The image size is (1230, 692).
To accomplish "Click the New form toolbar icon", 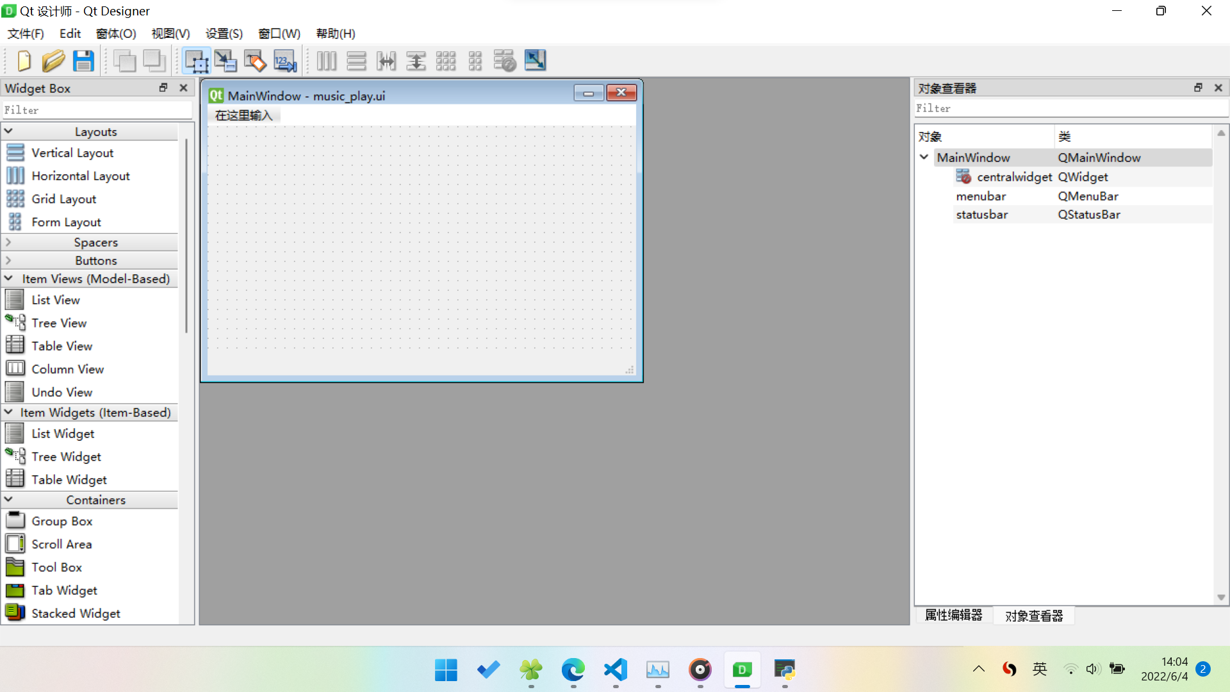I will click(24, 61).
